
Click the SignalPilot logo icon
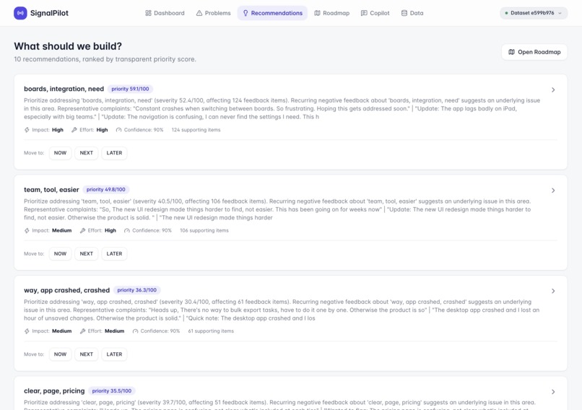point(20,13)
